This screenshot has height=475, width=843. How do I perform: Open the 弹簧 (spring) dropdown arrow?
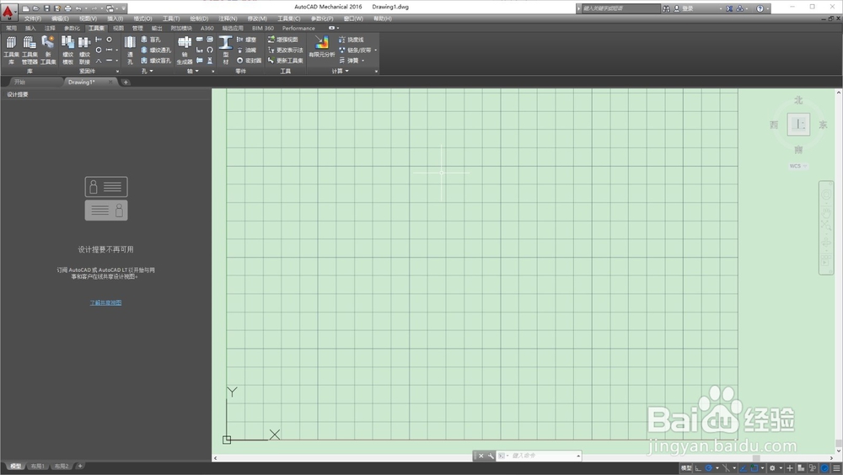click(x=362, y=61)
